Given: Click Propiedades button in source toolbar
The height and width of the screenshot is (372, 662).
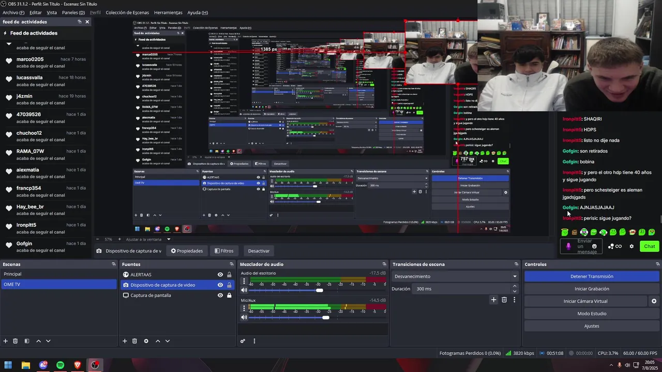Looking at the screenshot, I should tap(187, 251).
